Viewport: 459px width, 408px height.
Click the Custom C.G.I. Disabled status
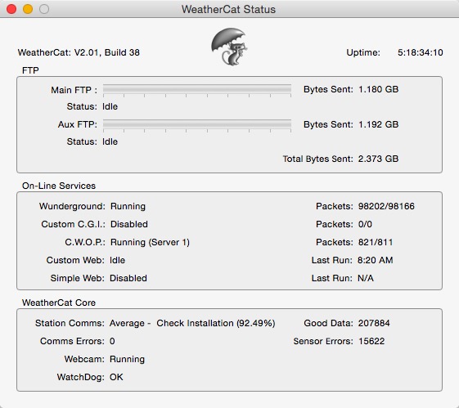coord(129,224)
